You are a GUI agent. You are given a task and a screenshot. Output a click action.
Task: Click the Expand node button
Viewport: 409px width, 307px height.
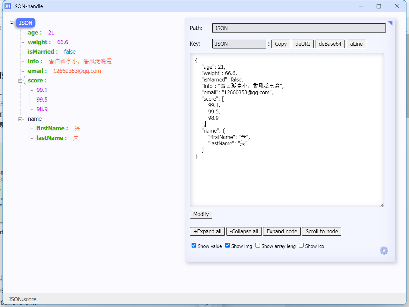282,231
